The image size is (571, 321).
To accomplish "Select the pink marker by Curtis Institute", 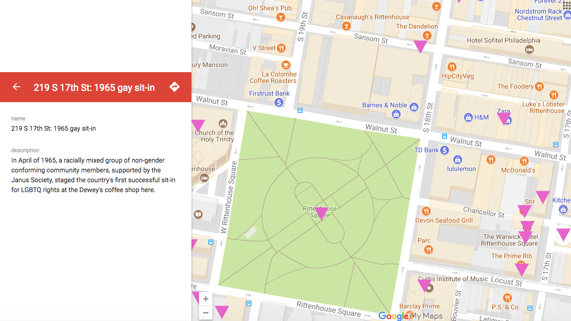I will click(x=425, y=285).
